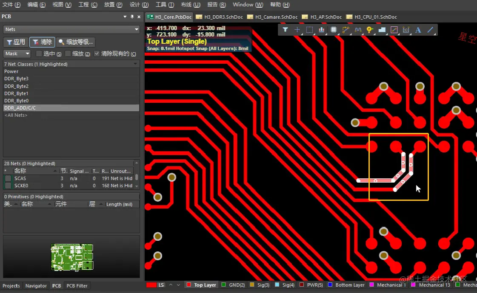Select the Place Via tool

pos(370,30)
